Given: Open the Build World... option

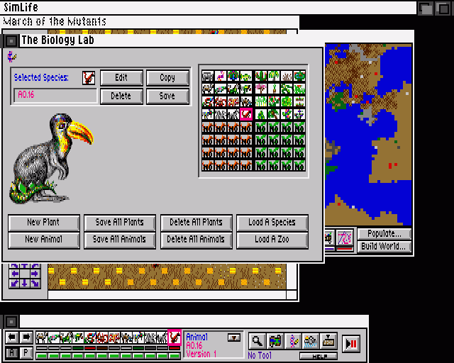Looking at the screenshot, I should [384, 247].
